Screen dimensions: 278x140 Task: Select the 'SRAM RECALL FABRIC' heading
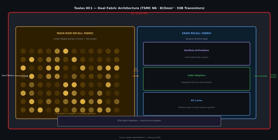196,33
